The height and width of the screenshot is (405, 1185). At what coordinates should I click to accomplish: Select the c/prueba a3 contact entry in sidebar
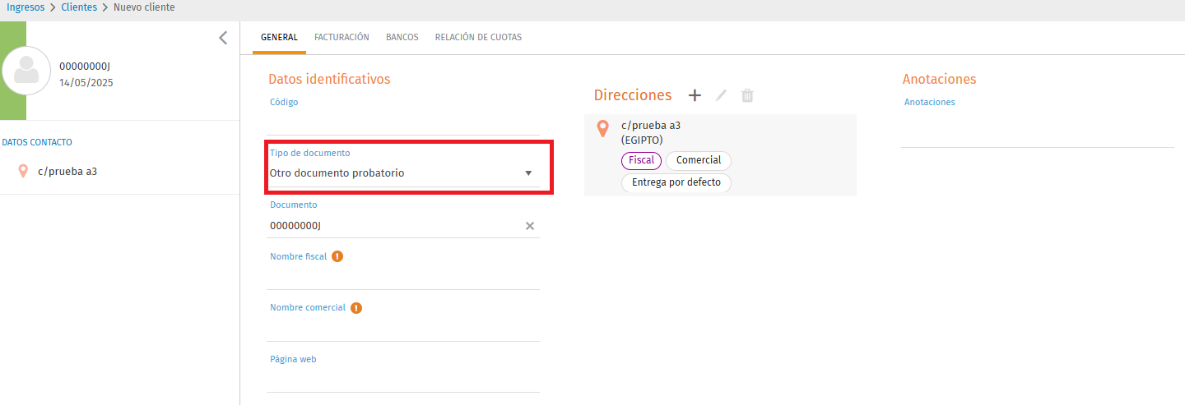click(67, 172)
